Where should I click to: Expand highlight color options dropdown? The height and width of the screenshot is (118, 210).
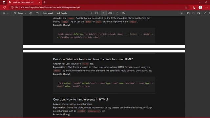tap(8, 13)
